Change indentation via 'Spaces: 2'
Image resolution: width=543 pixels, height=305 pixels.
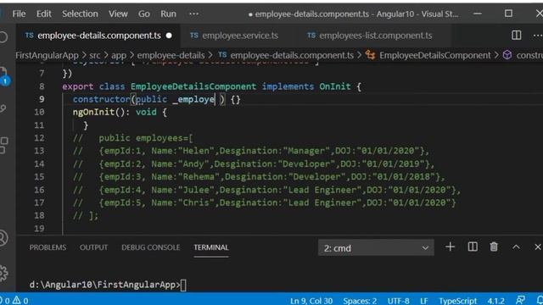click(x=360, y=301)
